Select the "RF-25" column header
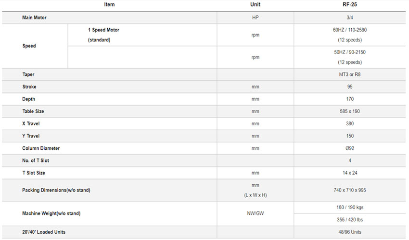 pos(349,5)
